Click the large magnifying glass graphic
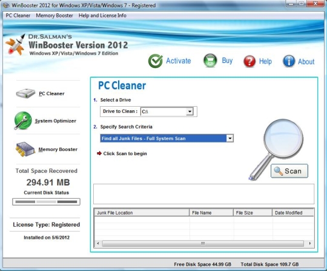Image resolution: width=327 pixels, height=271 pixels. point(276,149)
